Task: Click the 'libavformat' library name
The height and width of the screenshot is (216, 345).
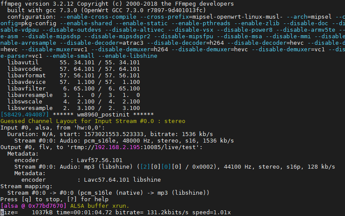Action: 27,76
